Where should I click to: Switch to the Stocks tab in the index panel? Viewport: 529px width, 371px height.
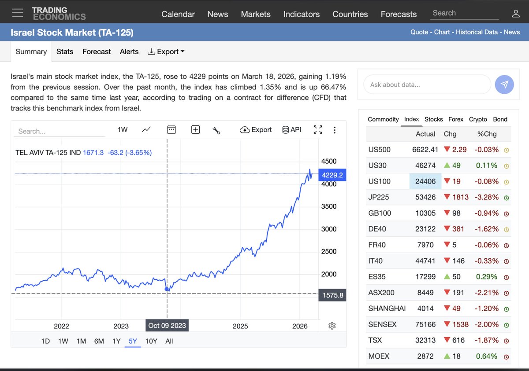(434, 119)
